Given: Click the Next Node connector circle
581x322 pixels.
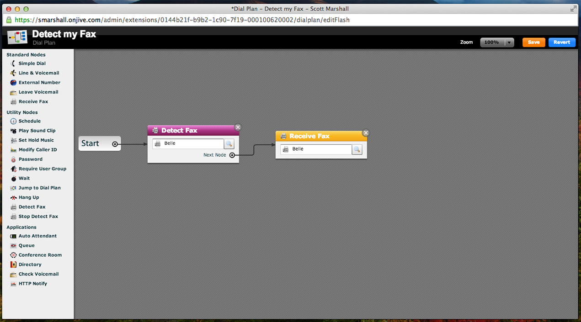Looking at the screenshot, I should [232, 155].
